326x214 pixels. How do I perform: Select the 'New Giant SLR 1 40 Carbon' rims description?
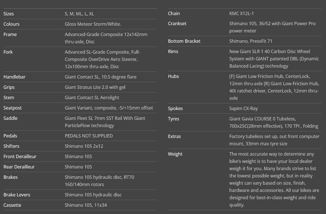click(274, 59)
